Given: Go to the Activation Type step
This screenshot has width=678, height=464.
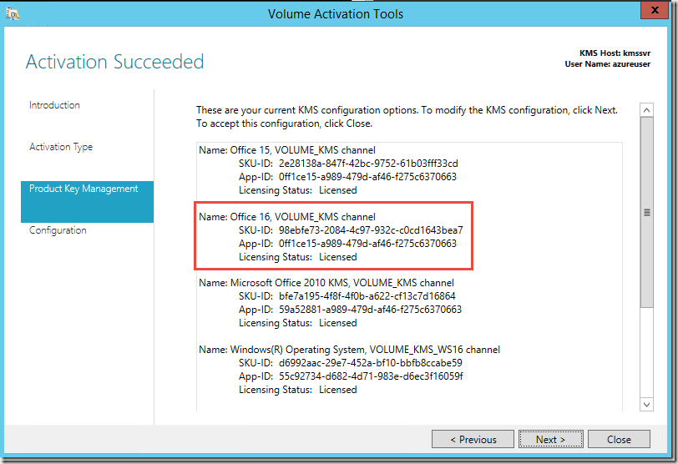Looking at the screenshot, I should coord(61,147).
